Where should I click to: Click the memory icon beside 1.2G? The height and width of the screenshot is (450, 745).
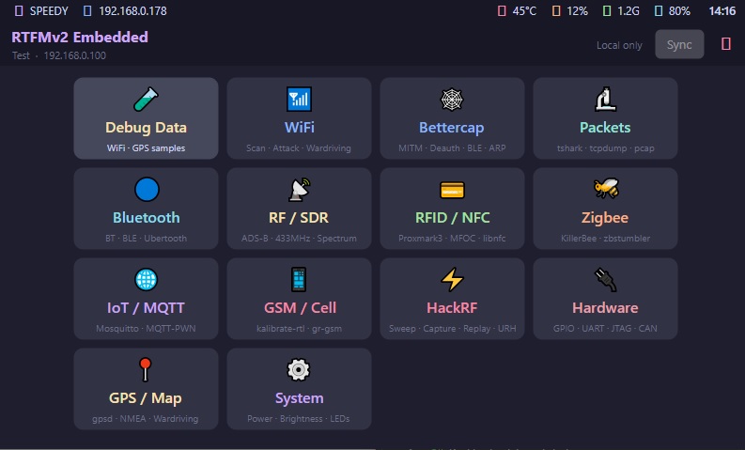(607, 11)
